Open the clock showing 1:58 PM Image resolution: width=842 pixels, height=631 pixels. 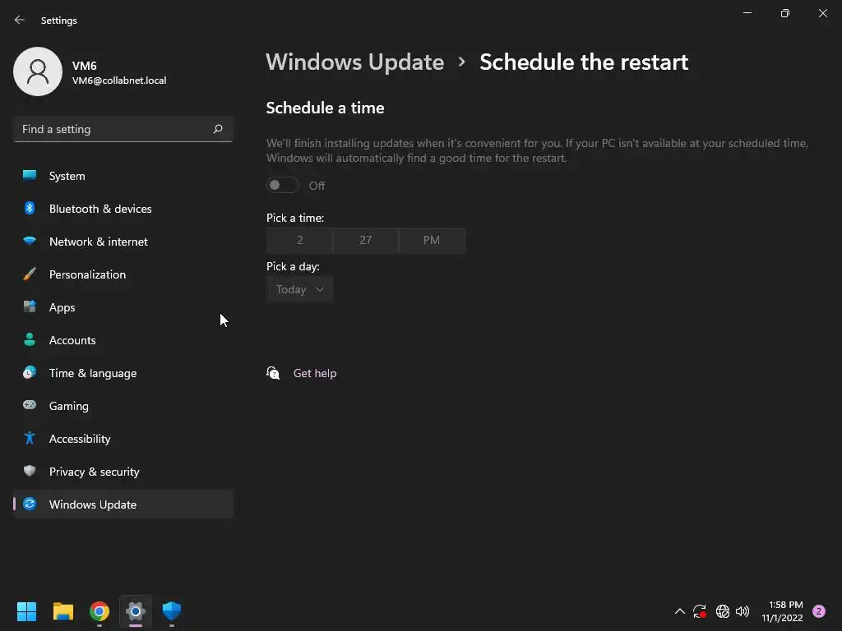(783, 611)
